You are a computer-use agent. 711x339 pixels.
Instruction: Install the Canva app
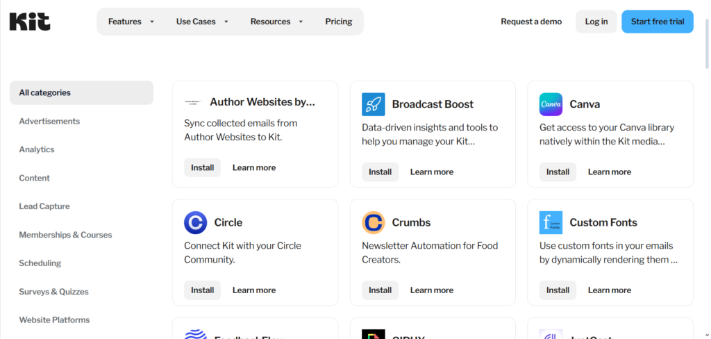pyautogui.click(x=558, y=172)
